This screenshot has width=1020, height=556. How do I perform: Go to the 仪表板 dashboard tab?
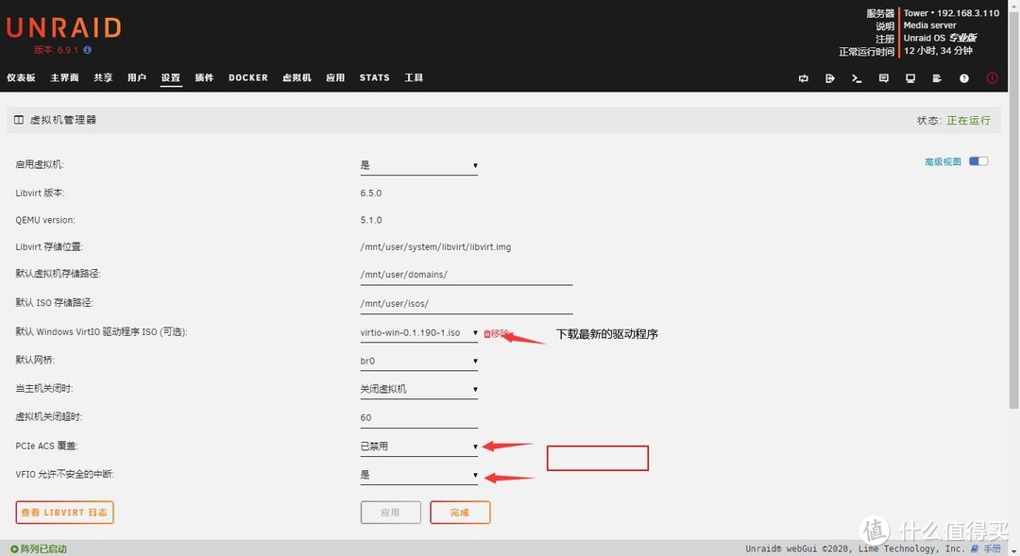coord(21,77)
